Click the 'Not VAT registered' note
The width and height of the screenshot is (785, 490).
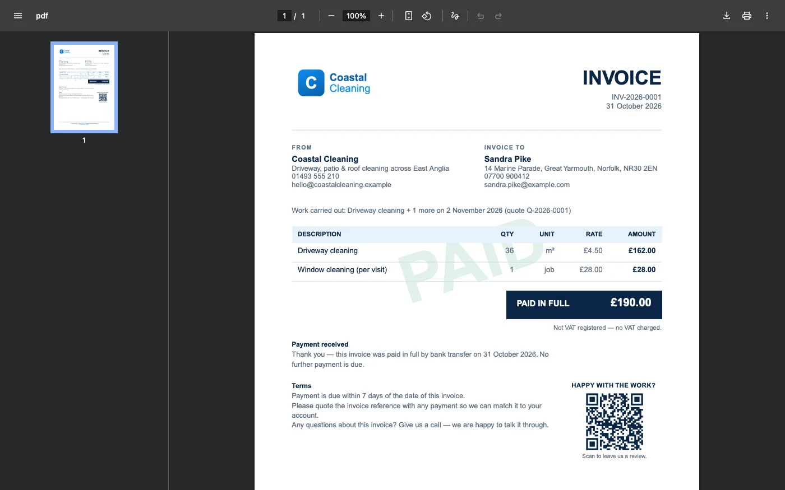(607, 328)
